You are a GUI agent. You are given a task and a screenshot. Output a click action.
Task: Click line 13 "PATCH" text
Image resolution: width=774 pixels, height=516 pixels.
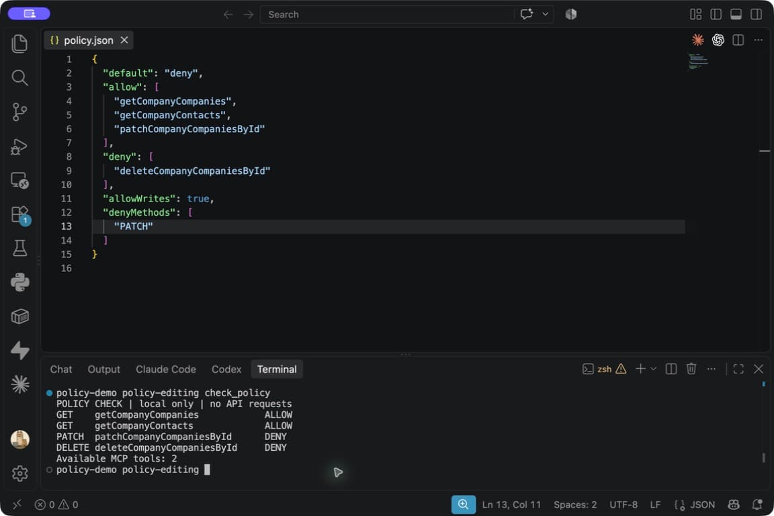pos(133,226)
